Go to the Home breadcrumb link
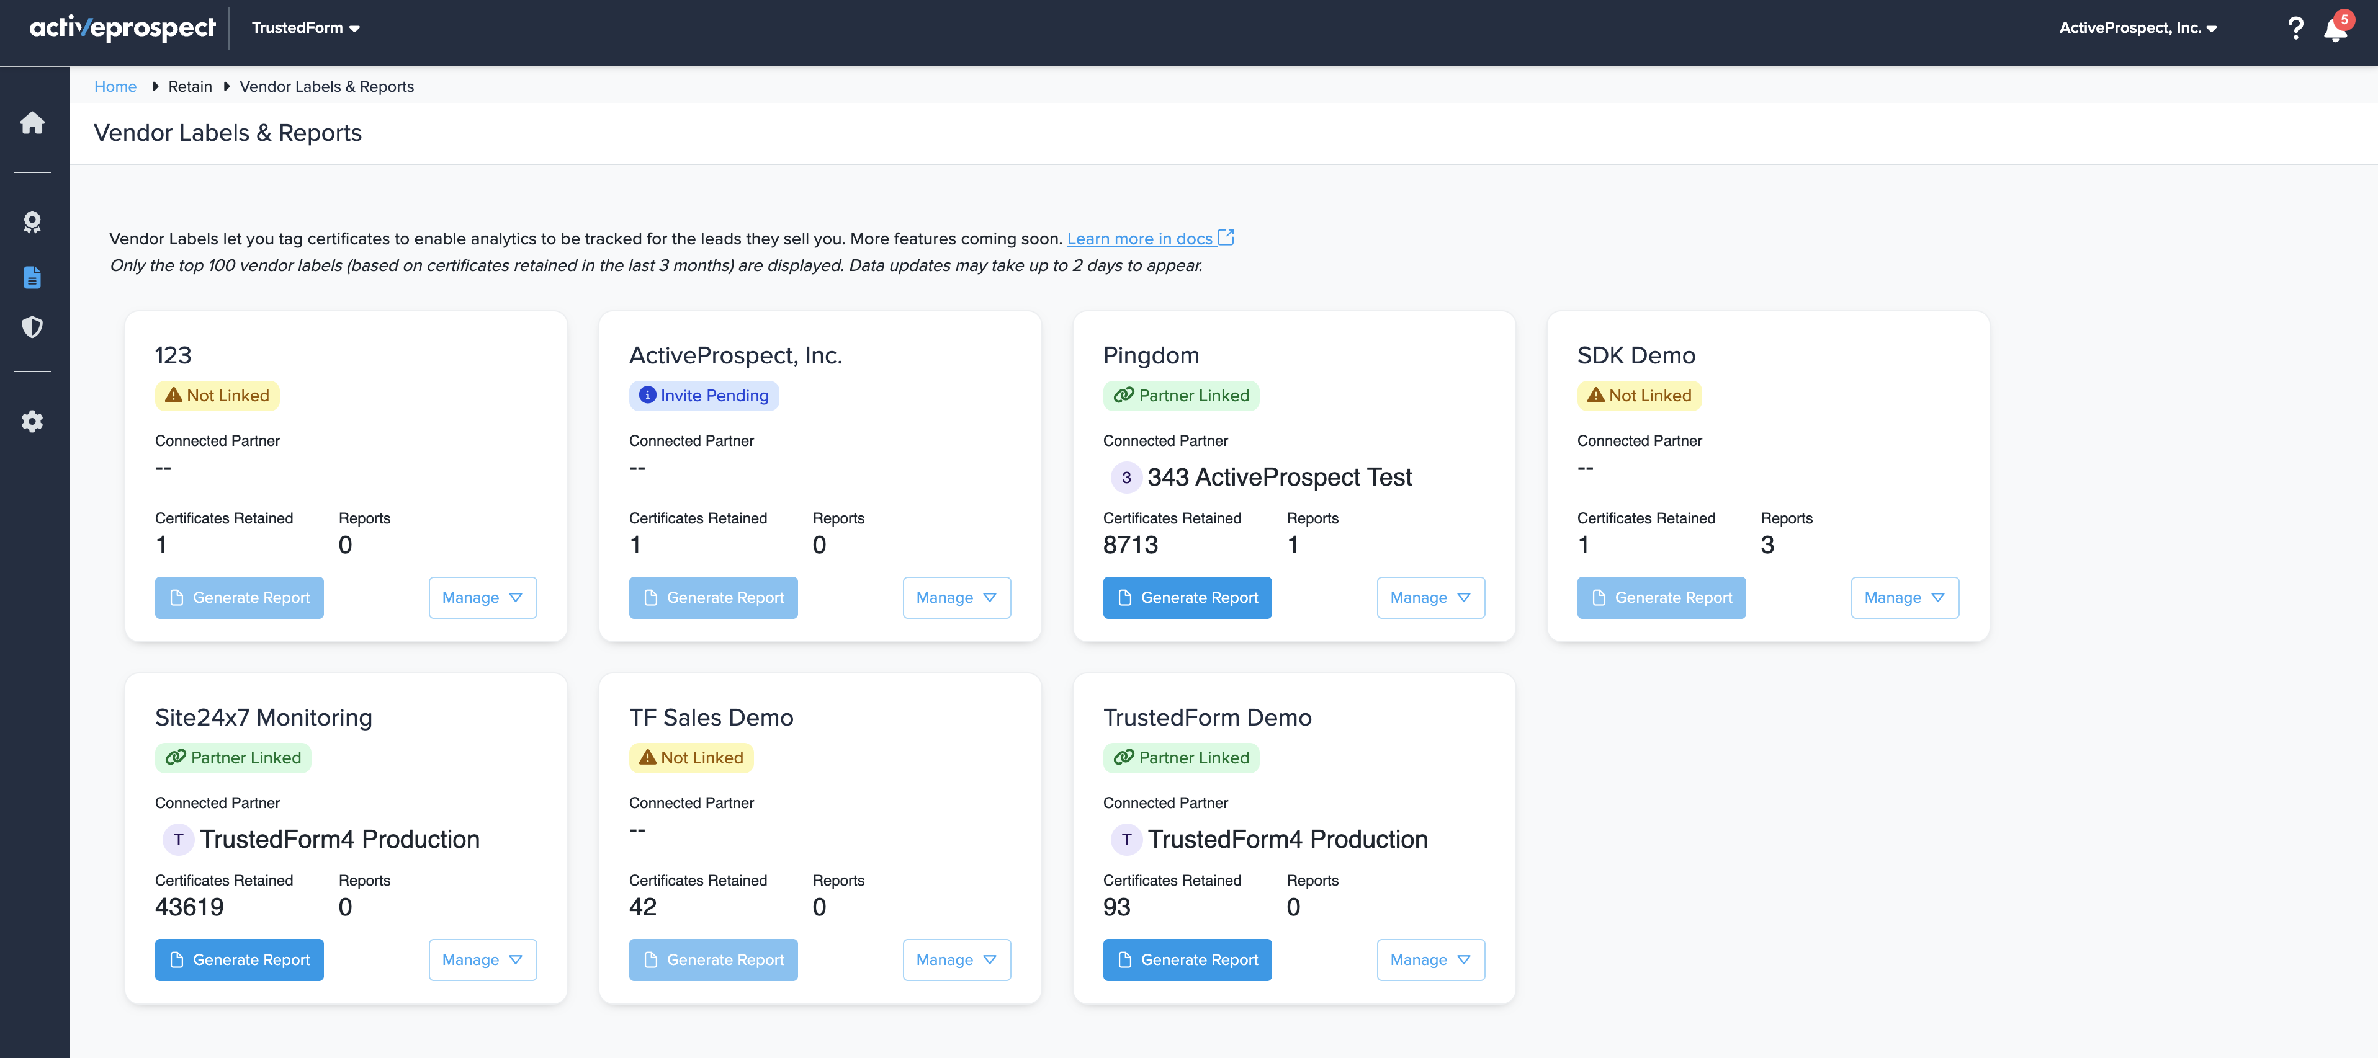Viewport: 2378px width, 1058px height. (x=115, y=87)
